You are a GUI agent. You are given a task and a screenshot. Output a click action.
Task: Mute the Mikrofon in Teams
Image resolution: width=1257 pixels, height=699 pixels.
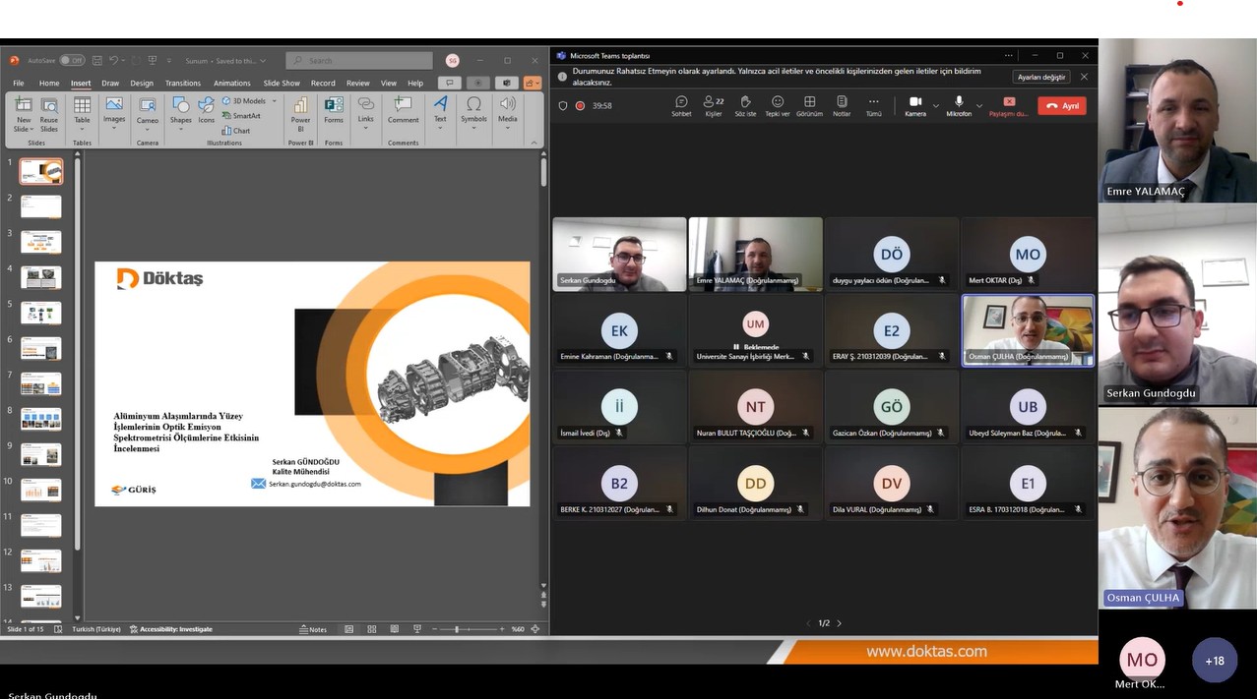point(959,105)
